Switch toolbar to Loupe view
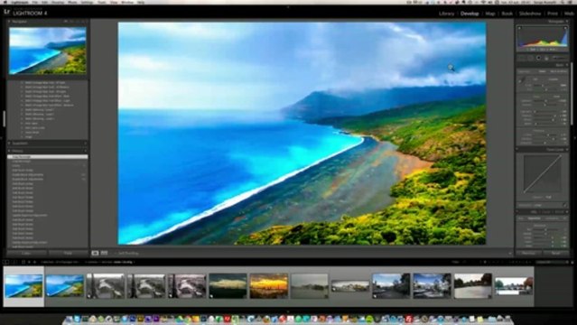Viewport: 577px width, 325px height. click(95, 253)
